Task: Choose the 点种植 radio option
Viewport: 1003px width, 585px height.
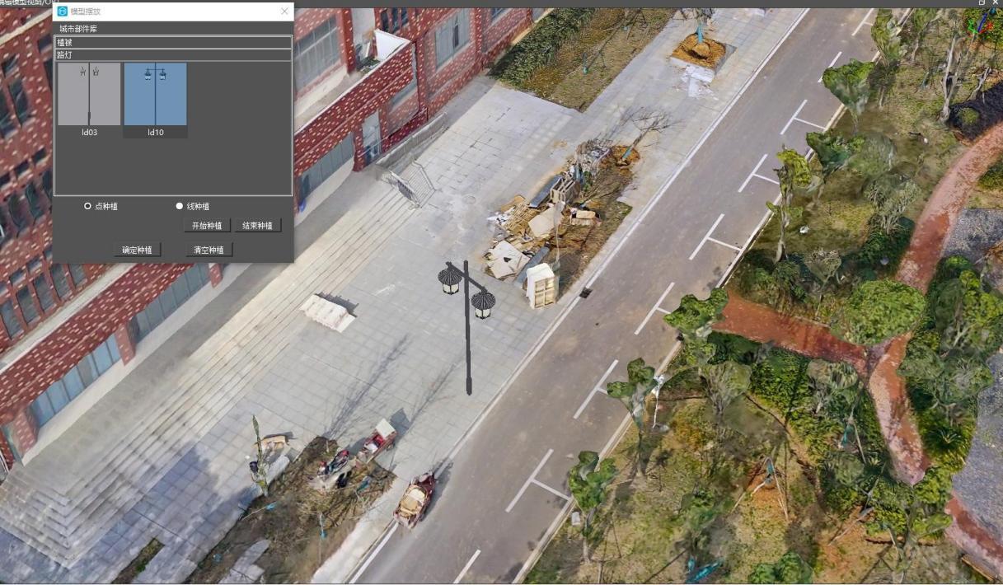Action: (88, 206)
